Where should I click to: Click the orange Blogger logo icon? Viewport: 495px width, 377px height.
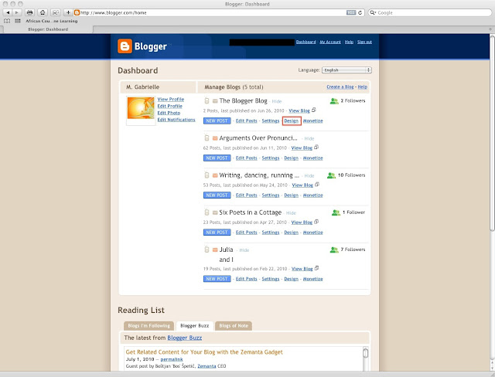pyautogui.click(x=125, y=46)
